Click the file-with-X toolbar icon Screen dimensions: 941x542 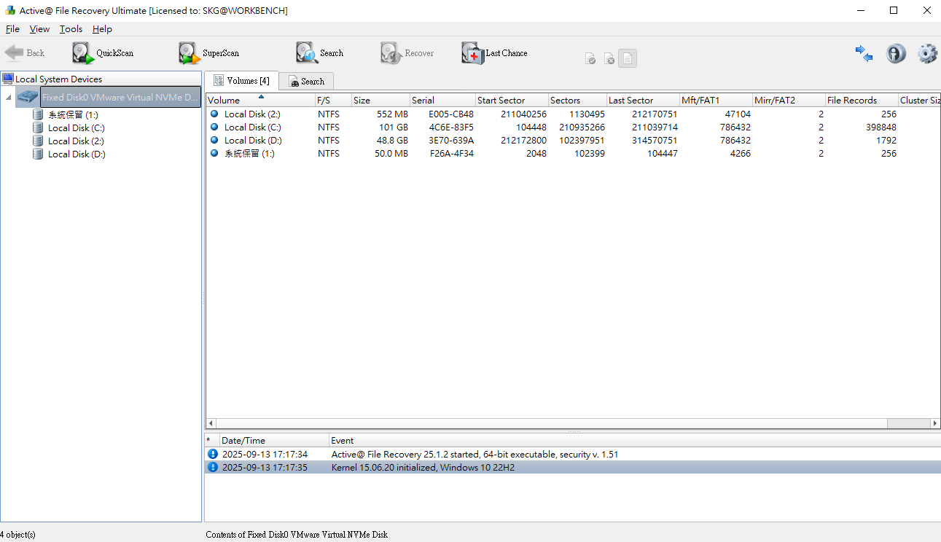[x=609, y=58]
